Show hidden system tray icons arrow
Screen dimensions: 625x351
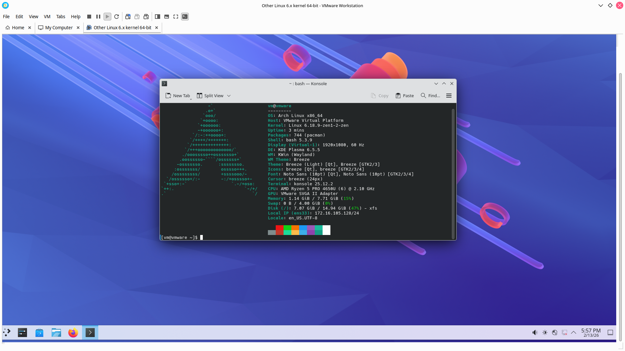click(x=574, y=332)
